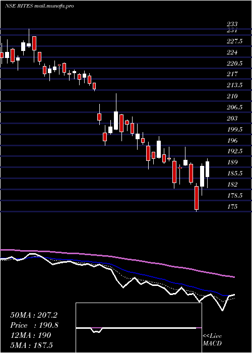Viewport: 252px width, 353px height.
Task: Click the Price : 190.8 readout
Action: [34, 325]
